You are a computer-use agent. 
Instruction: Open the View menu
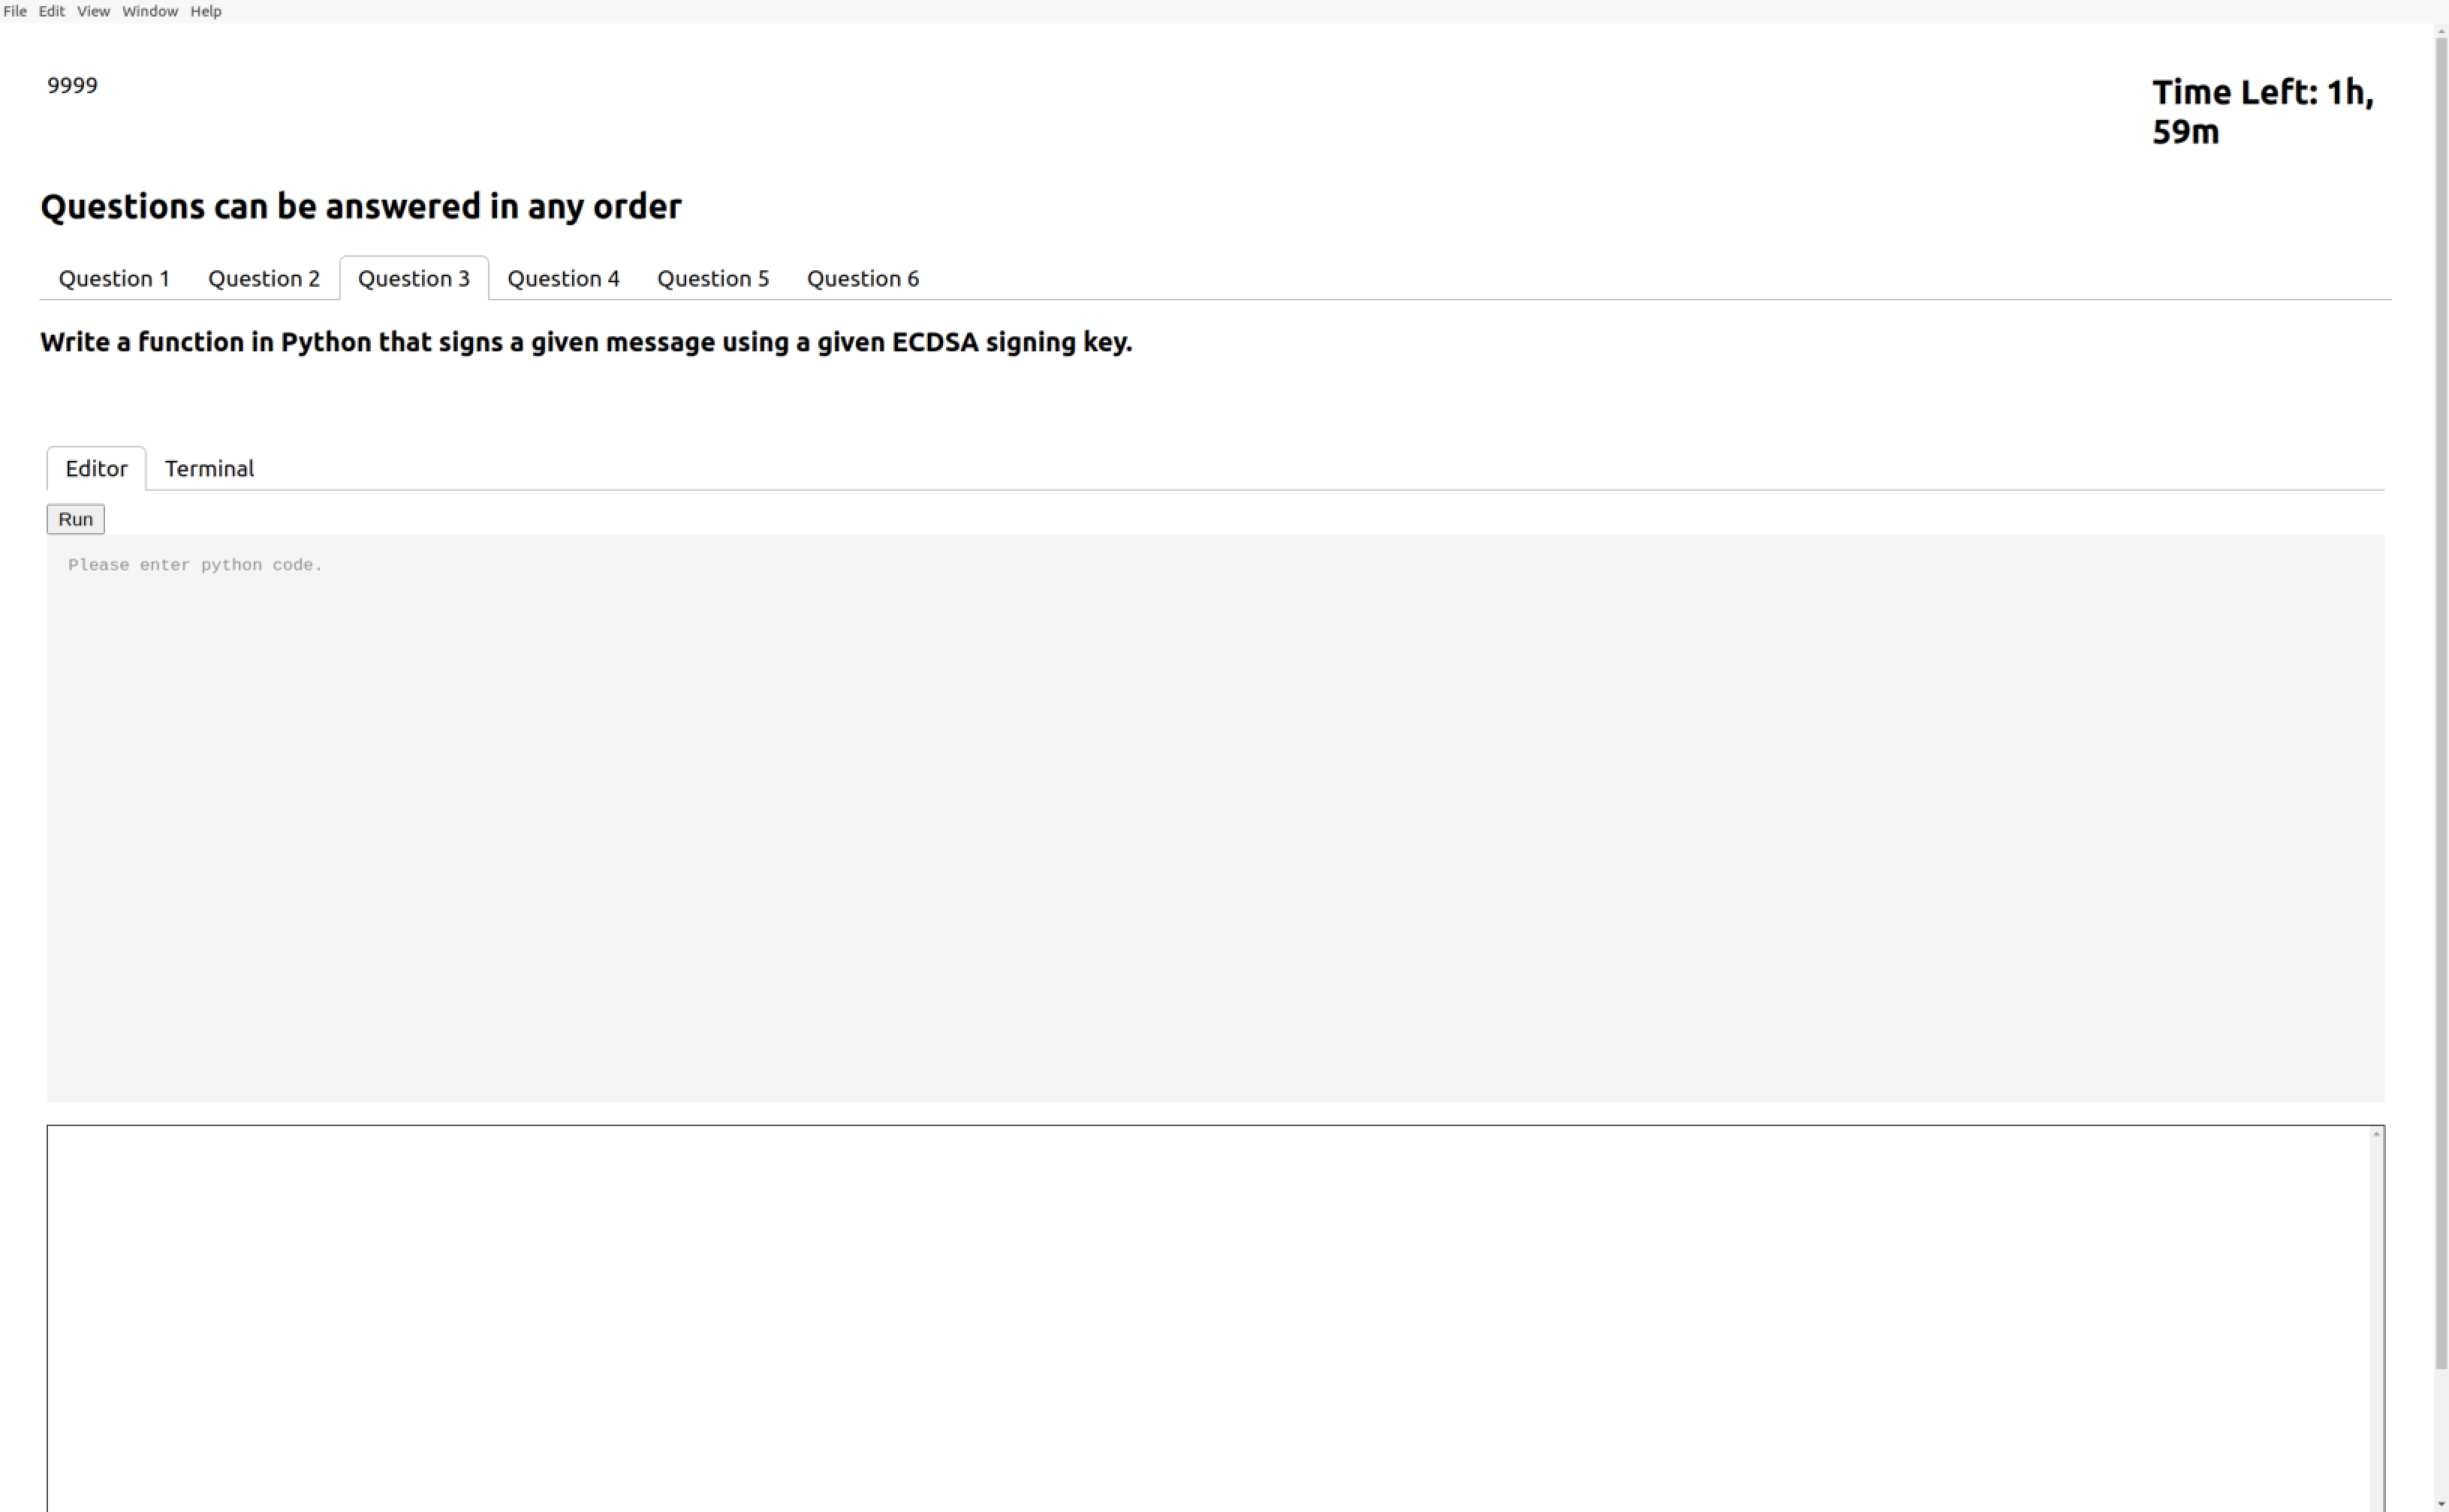[x=93, y=11]
